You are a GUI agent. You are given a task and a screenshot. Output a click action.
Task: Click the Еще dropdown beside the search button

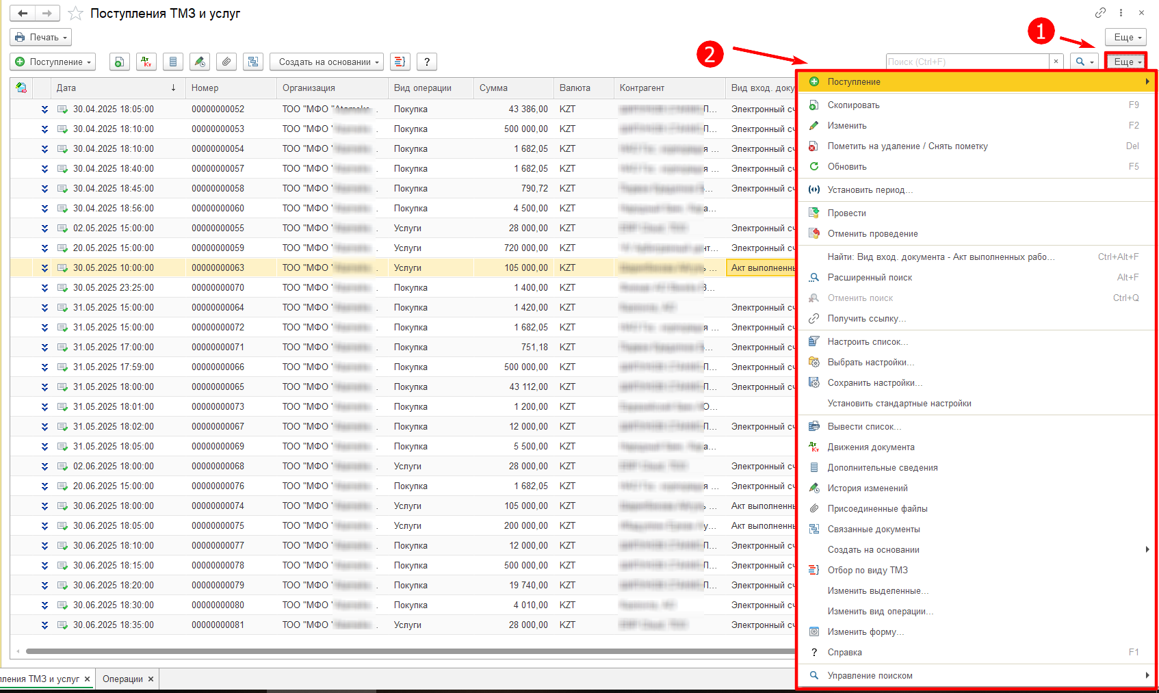[x=1125, y=62]
